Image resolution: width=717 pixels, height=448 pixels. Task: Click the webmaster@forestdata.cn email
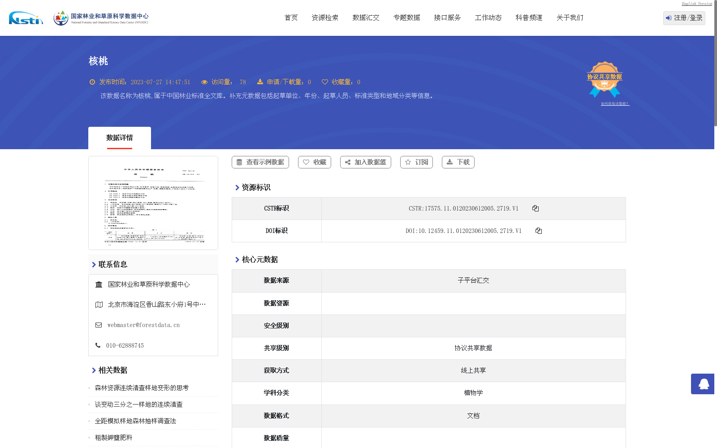pos(143,325)
